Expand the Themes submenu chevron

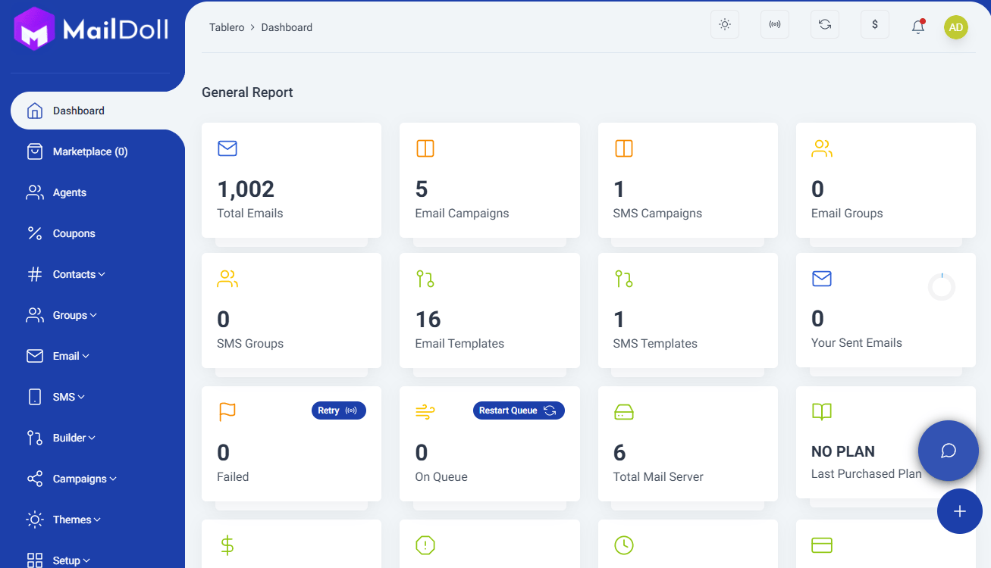(x=97, y=520)
